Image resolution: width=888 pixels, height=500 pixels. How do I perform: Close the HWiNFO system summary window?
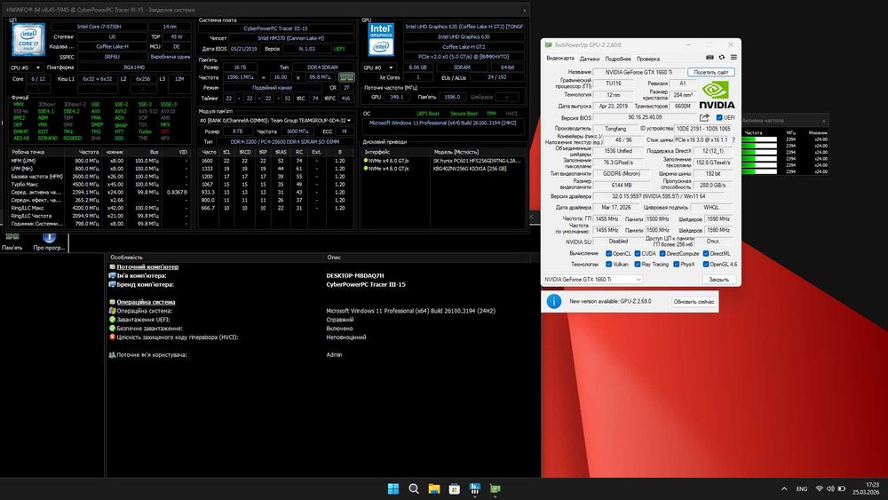pyautogui.click(x=525, y=10)
